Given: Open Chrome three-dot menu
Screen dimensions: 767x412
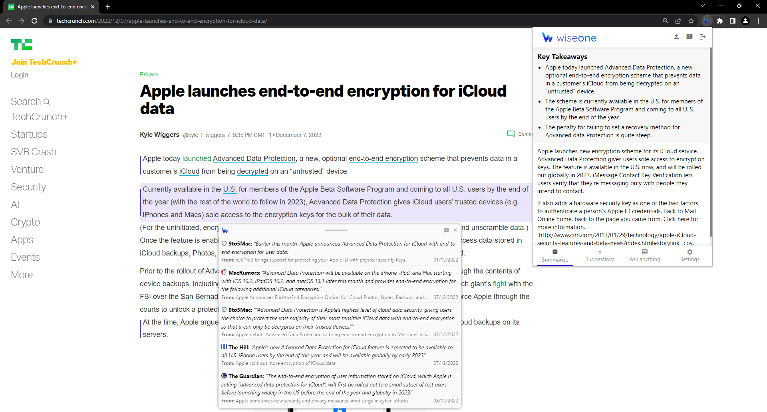Looking at the screenshot, I should [758, 21].
